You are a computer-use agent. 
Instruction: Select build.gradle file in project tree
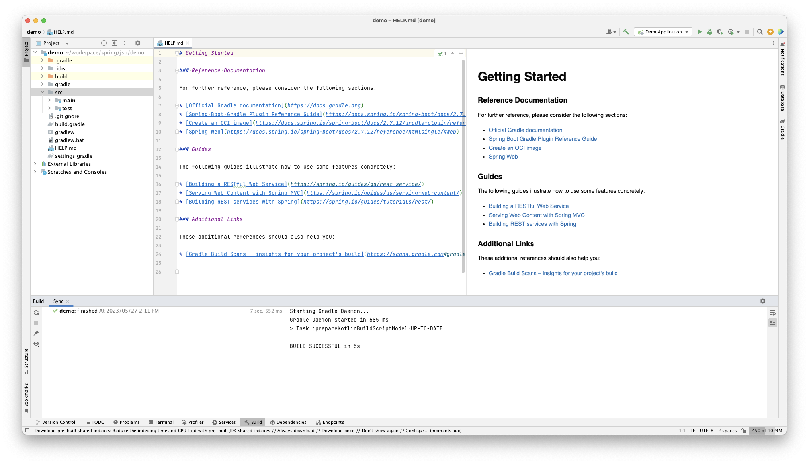click(70, 124)
